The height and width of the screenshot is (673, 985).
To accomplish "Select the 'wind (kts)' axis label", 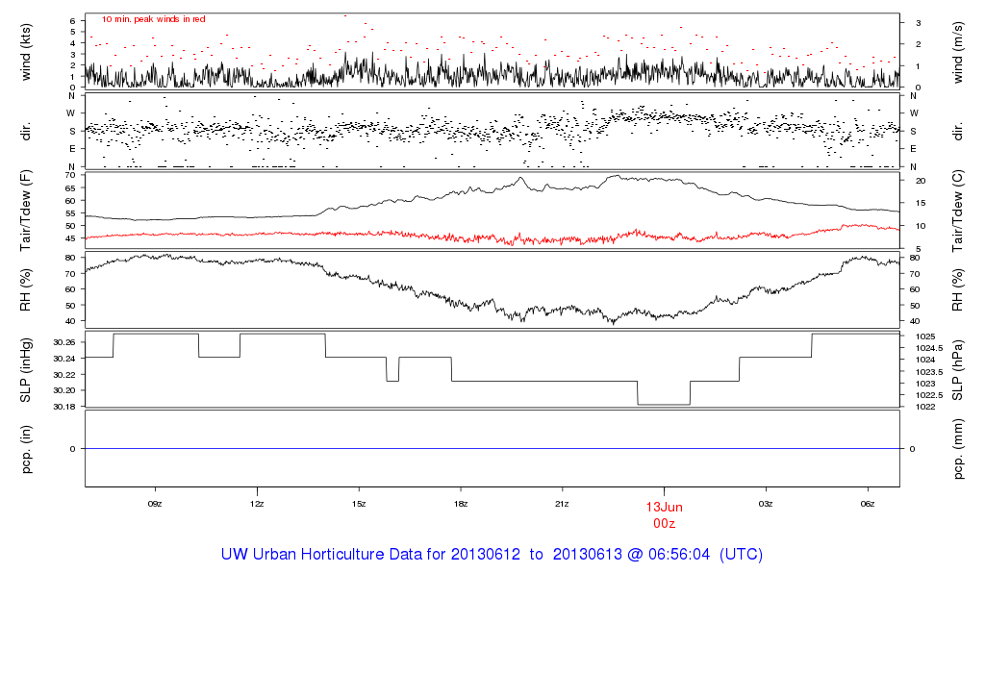I will (26, 52).
